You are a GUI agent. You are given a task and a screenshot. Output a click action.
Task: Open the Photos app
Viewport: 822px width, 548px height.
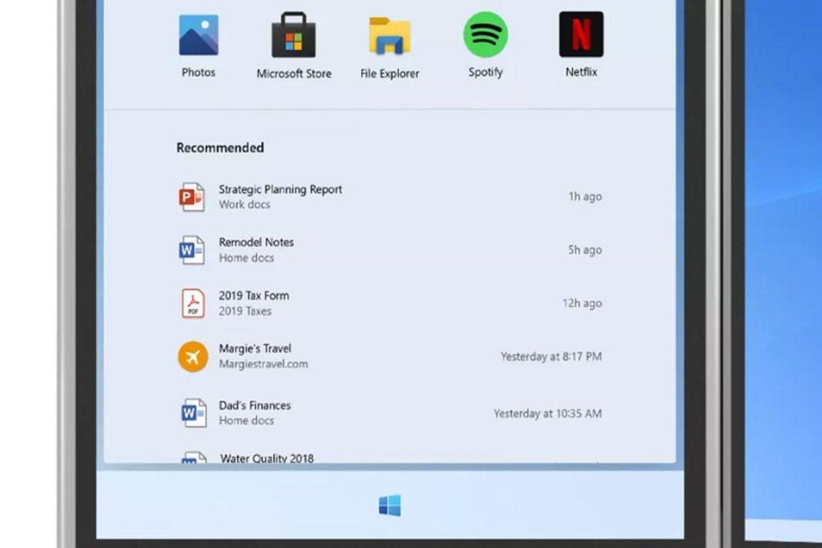pyautogui.click(x=199, y=34)
